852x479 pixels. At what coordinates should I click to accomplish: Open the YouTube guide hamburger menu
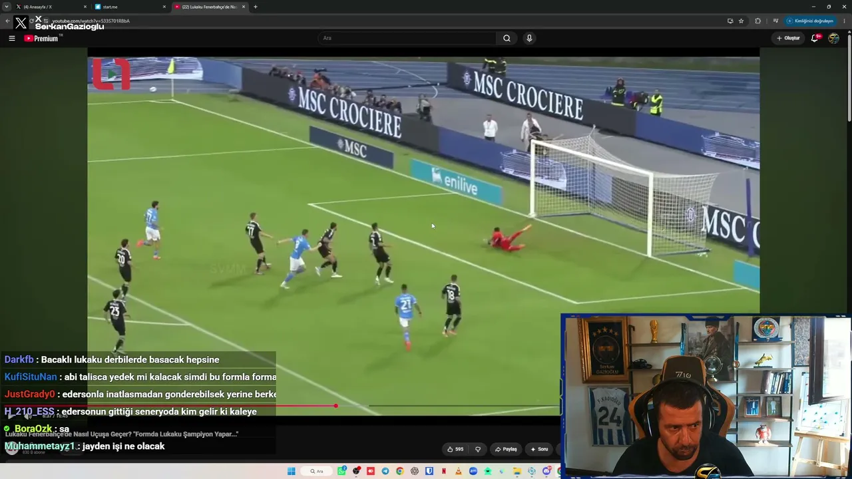(12, 39)
